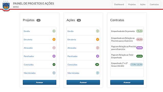Click blue 0 badge for Não iniciados

click(x=54, y=73)
